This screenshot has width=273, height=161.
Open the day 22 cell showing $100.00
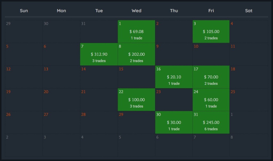(x=136, y=99)
